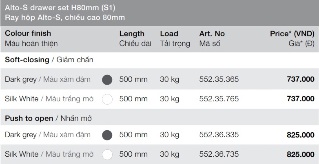The width and height of the screenshot is (319, 164).
Task: Click the Load column header
Action: tap(169, 34)
